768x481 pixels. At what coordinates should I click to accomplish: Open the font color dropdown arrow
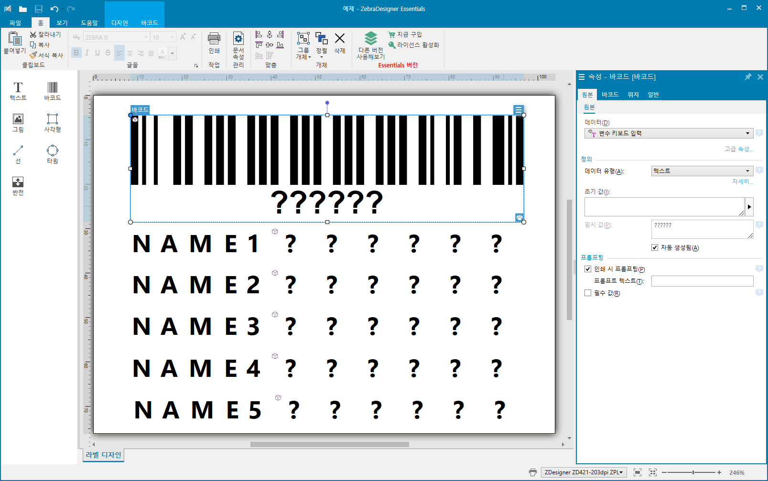click(173, 53)
